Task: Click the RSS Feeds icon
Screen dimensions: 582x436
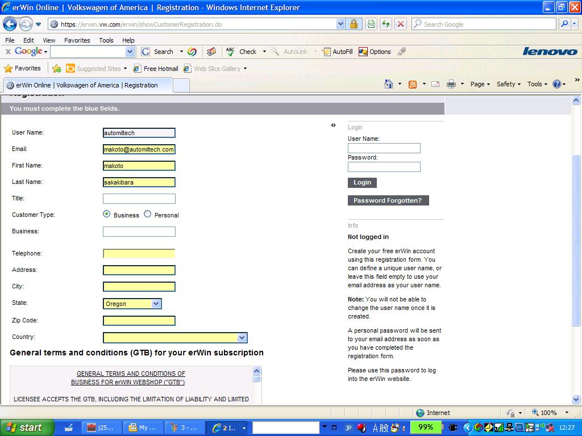Action: (x=413, y=84)
